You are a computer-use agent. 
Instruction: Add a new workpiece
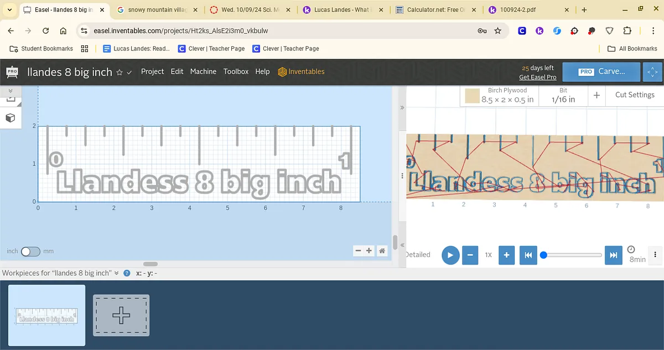point(121,315)
